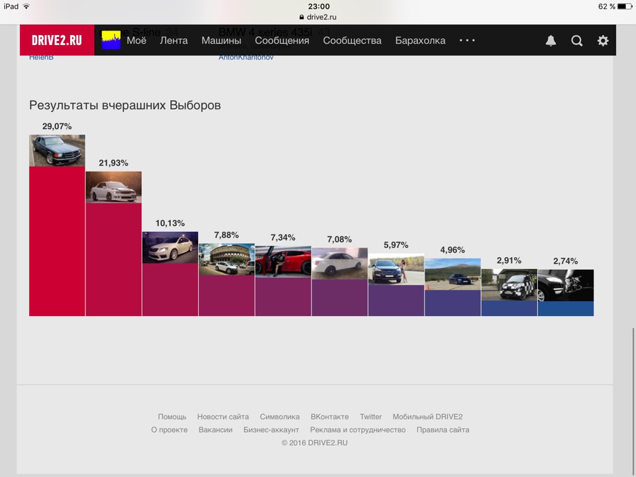
Task: Open Новости сайта footer link
Action: point(223,417)
